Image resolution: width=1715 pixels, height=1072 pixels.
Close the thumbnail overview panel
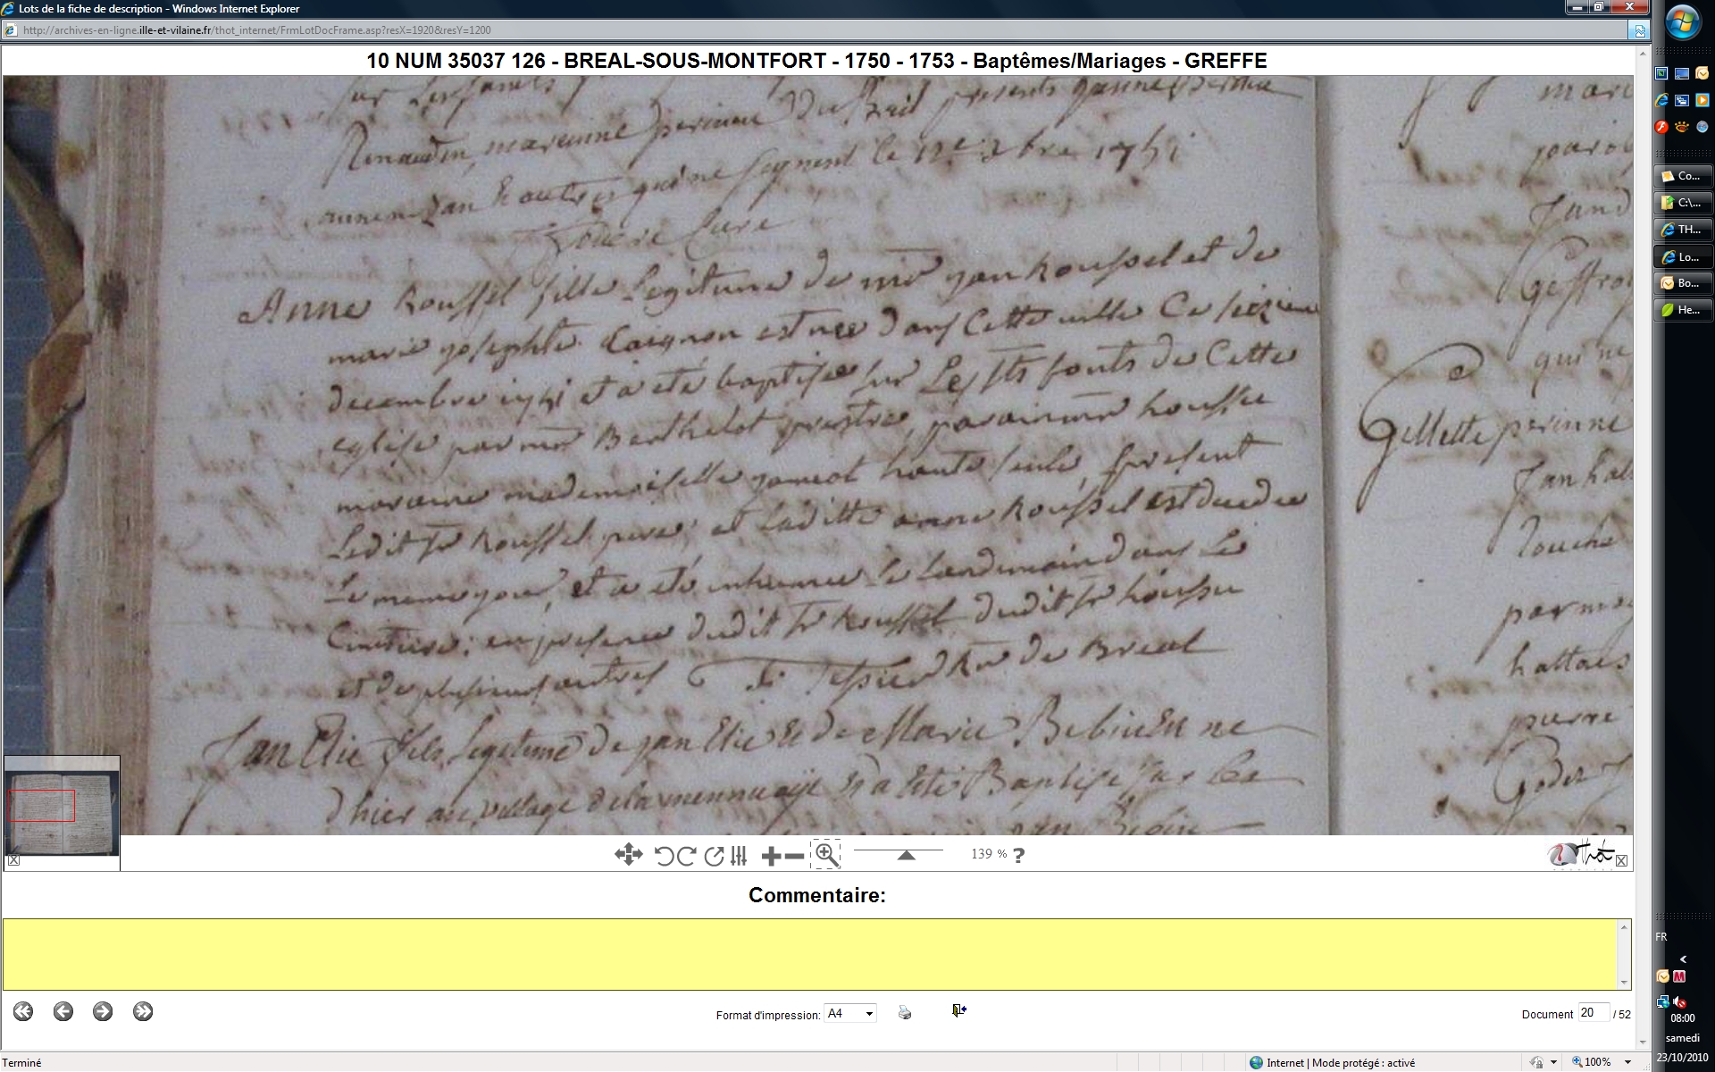(x=13, y=860)
